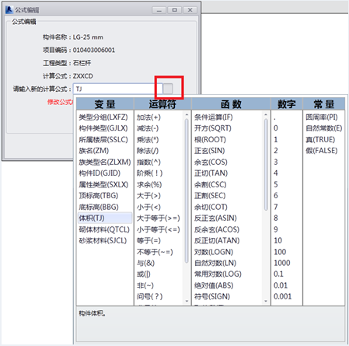
Task: Select variable 顶标高(TBG)
Action: tap(99, 196)
